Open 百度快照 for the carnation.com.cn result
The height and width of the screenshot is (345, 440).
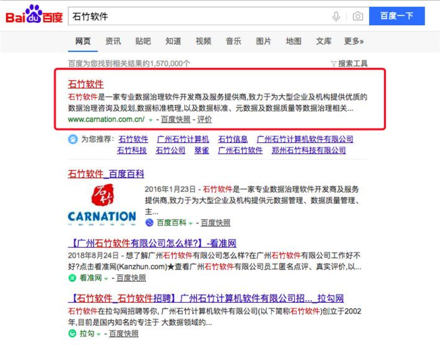175,120
